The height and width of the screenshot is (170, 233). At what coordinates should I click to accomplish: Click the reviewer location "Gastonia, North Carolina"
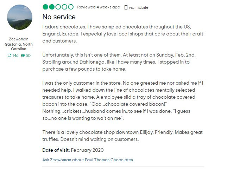[x=19, y=47]
